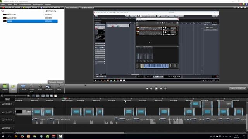The image size is (248, 139).
Task: Select the Intro 4-3 1080 clip row
Action: (30, 14)
